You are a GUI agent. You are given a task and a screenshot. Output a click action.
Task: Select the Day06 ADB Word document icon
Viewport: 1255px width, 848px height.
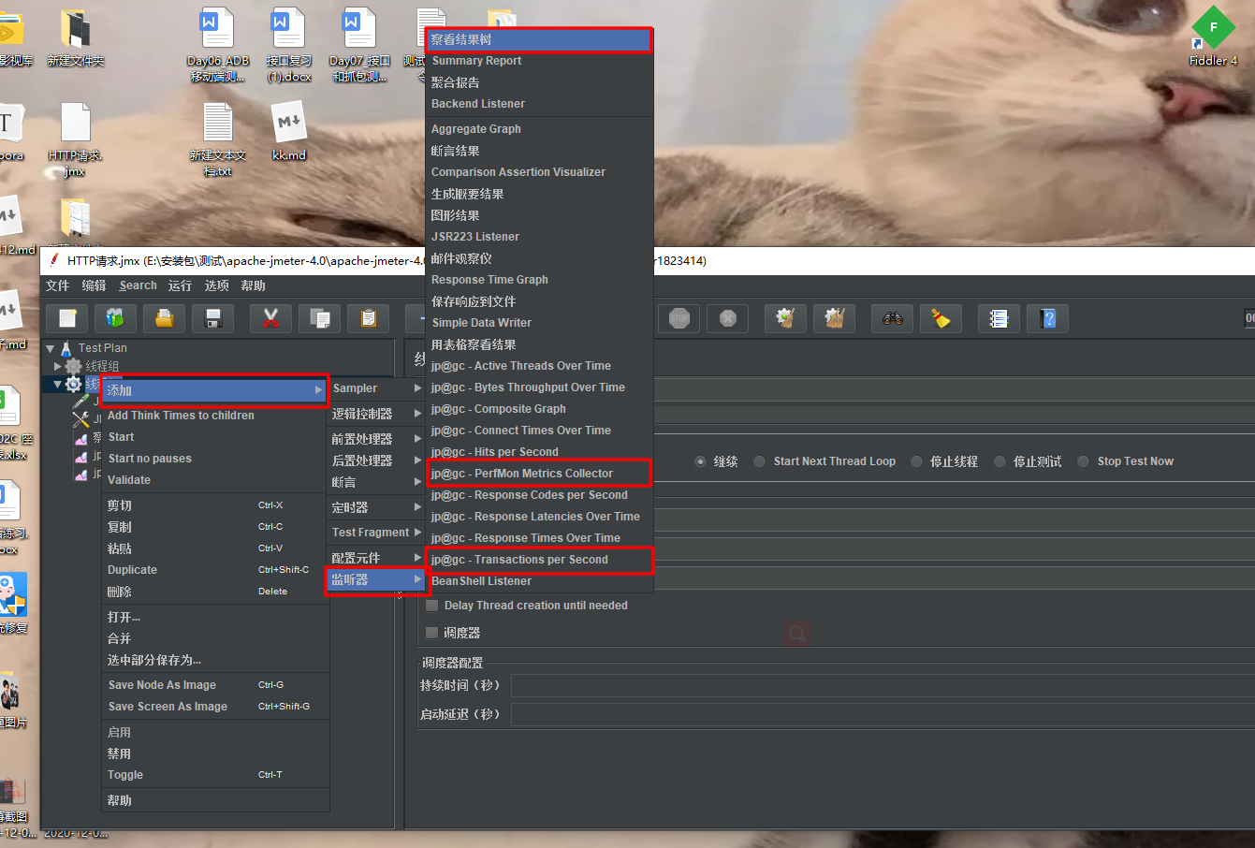click(x=218, y=46)
